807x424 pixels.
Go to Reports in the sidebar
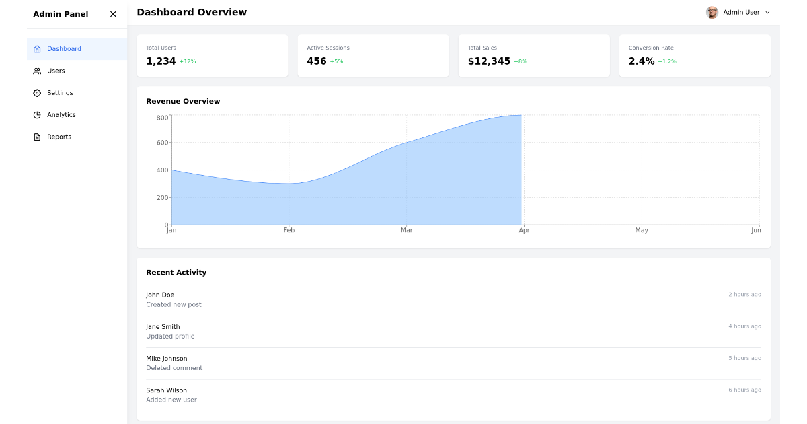tap(59, 137)
